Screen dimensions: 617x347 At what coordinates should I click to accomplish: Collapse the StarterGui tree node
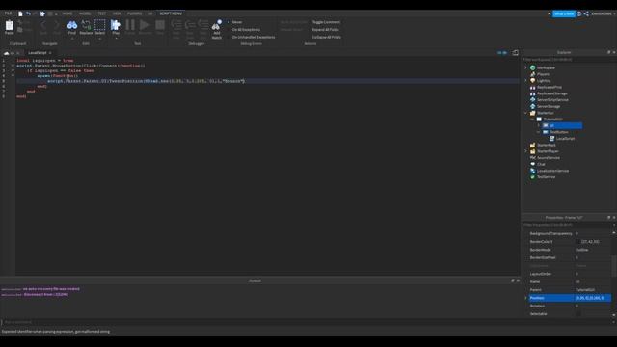[x=525, y=113]
